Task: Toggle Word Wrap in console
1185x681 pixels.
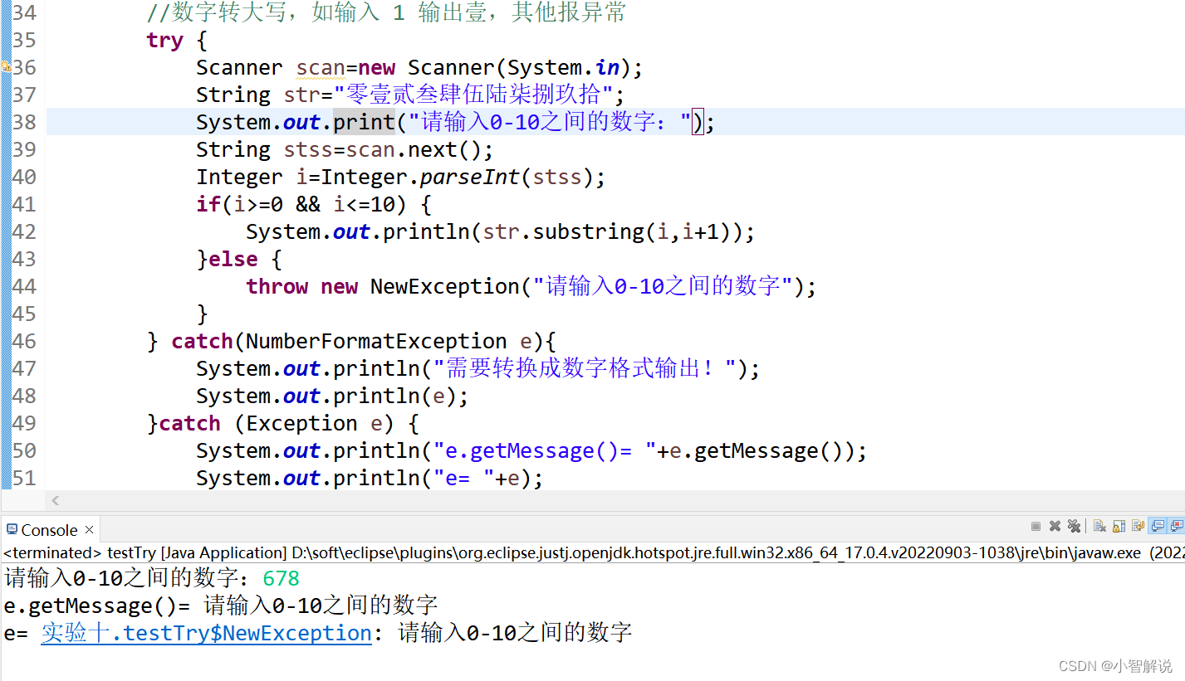Action: pos(1138,526)
